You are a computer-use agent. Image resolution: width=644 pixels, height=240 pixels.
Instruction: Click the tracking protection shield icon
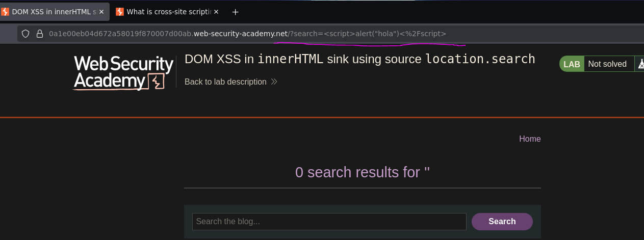(x=25, y=34)
